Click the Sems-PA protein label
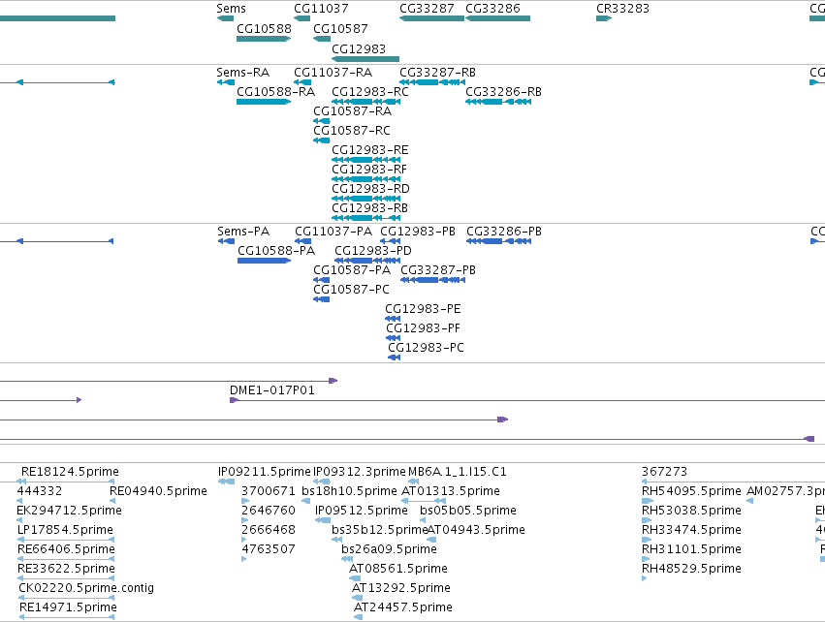 coord(243,232)
